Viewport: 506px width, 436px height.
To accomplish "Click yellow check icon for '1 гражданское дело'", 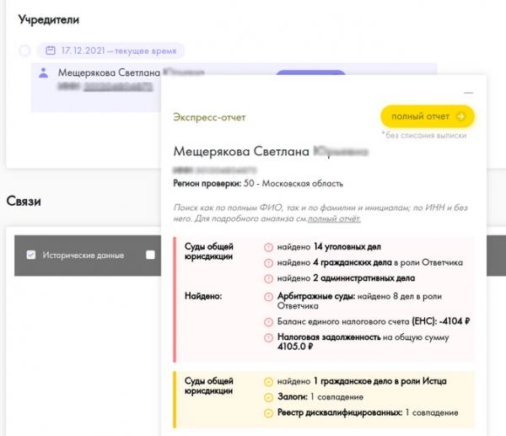I will (x=268, y=382).
